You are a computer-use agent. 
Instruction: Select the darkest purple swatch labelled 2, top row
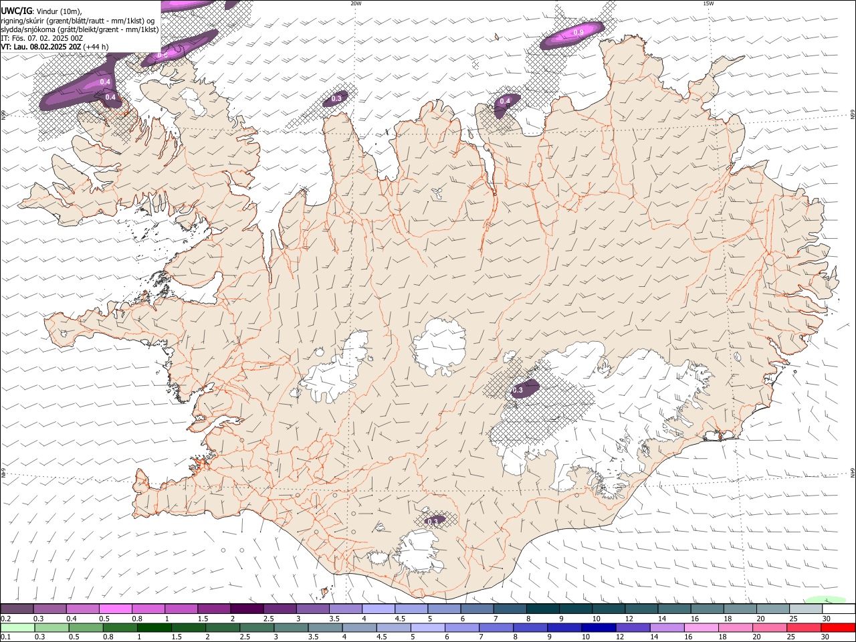pos(247,609)
